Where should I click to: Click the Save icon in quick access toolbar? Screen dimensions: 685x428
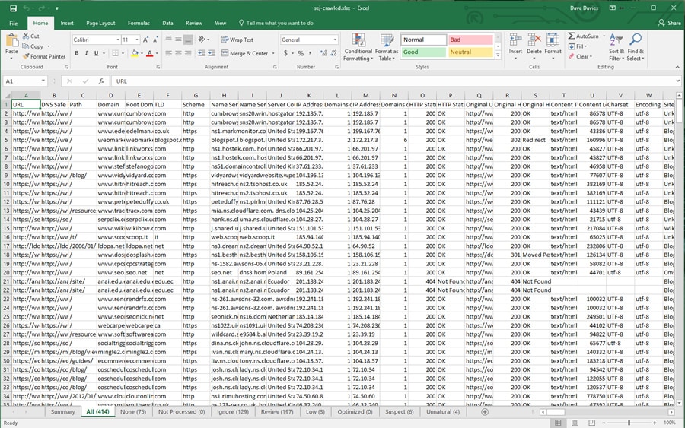coord(12,8)
